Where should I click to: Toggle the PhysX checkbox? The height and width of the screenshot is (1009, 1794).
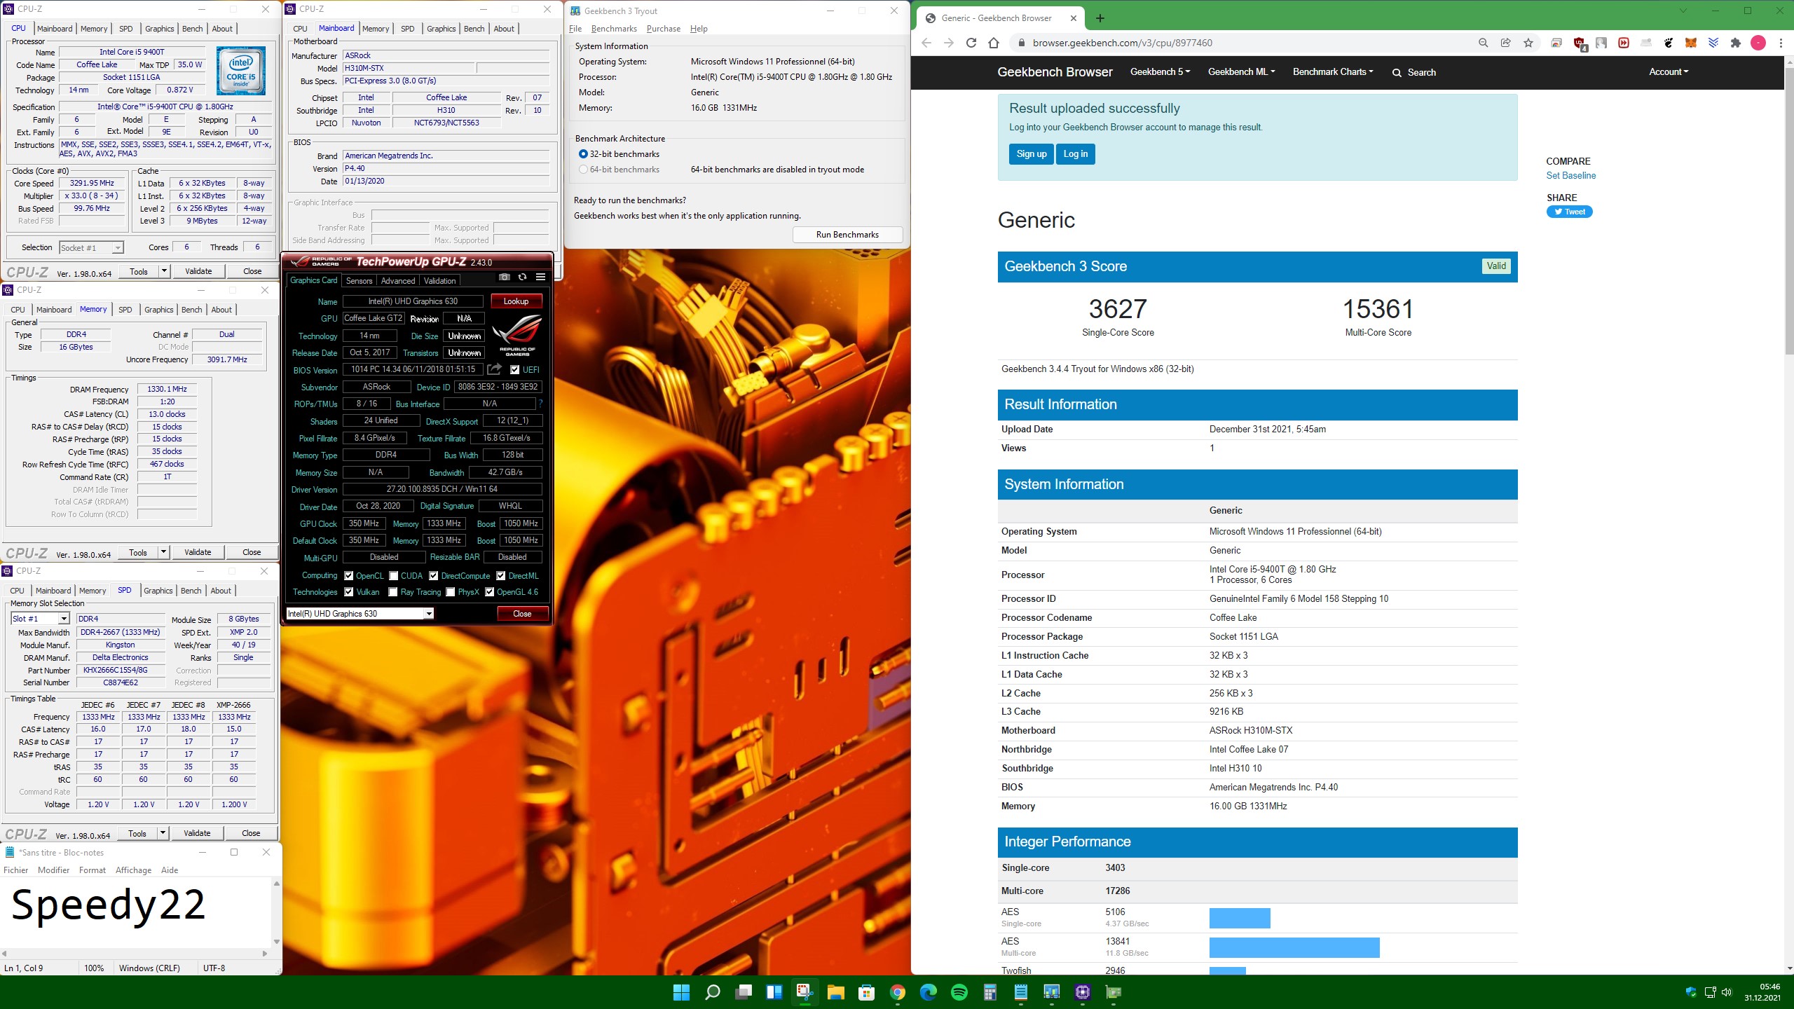(451, 592)
